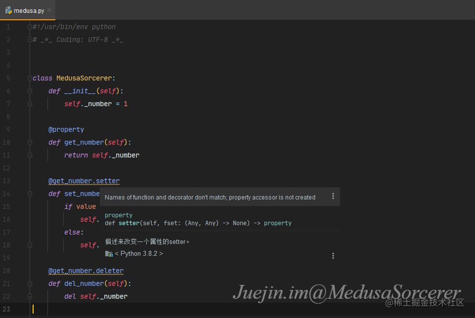Click fold-end arrow beside self._number = 1
This screenshot has width=475, height=318.
click(29, 103)
